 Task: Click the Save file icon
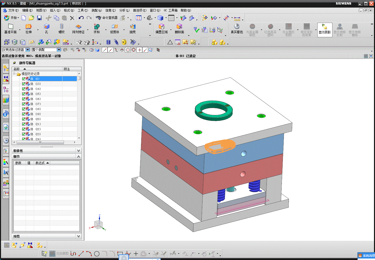pyautogui.click(x=39, y=18)
